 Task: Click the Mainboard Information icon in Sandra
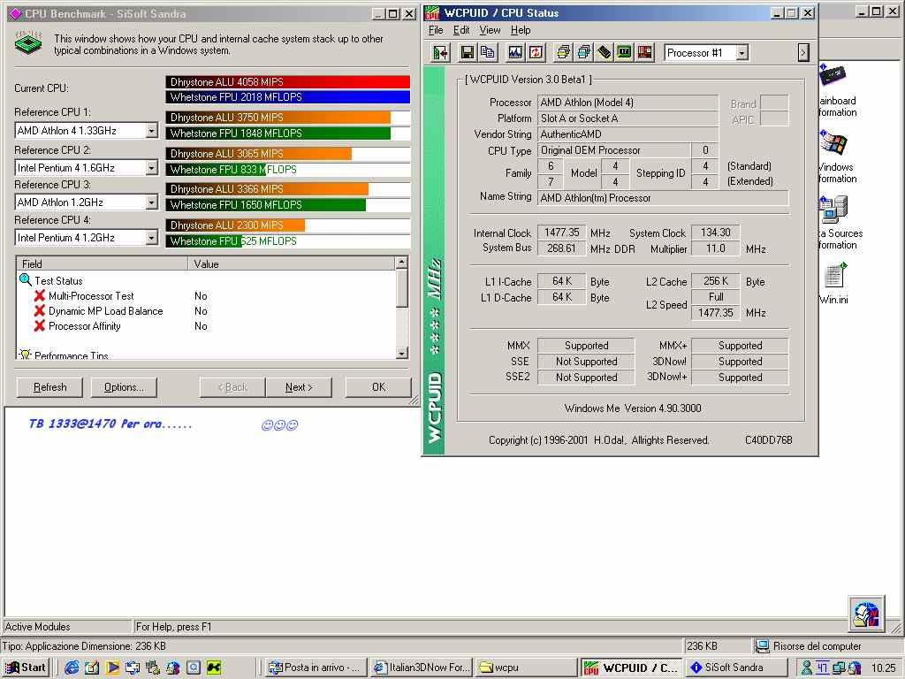[833, 76]
